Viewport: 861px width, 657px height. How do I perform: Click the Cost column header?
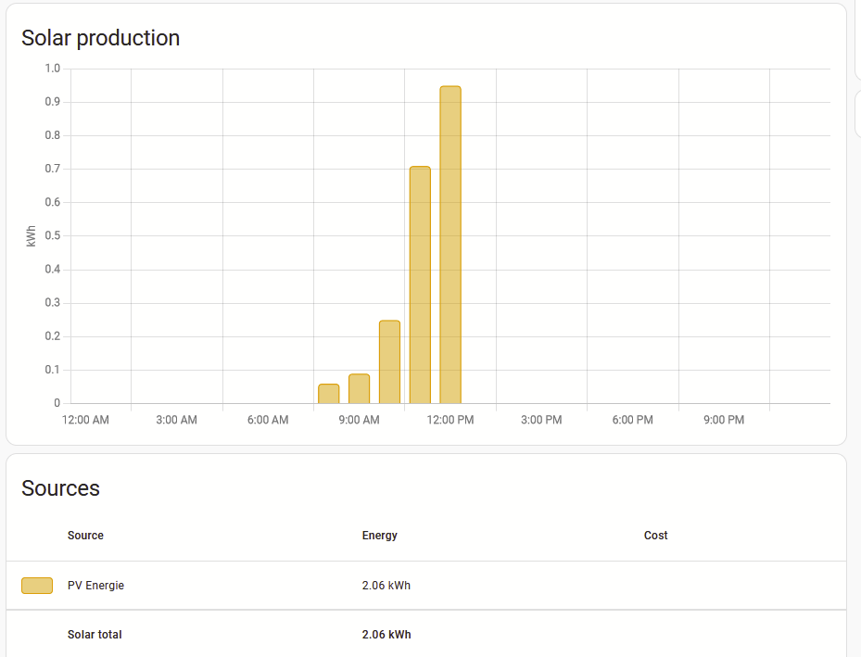[655, 536]
